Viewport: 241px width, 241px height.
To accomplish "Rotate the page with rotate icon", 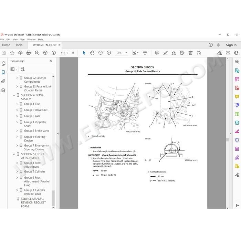I will click(x=199, y=53).
